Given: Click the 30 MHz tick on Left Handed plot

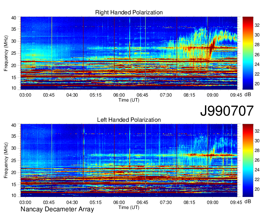Looking at the screenshot, I should pos(14,148).
